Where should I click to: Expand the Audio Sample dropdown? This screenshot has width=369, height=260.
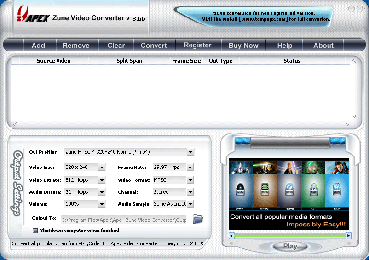click(190, 204)
